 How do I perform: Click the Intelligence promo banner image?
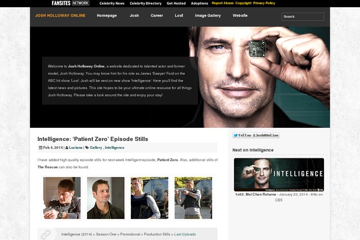coord(279,175)
